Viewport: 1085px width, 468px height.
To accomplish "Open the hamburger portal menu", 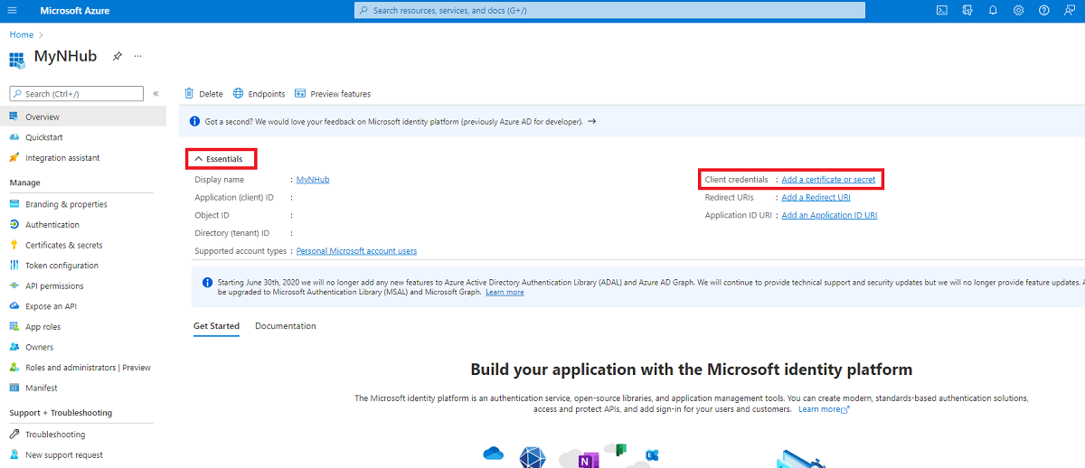I will coord(12,10).
